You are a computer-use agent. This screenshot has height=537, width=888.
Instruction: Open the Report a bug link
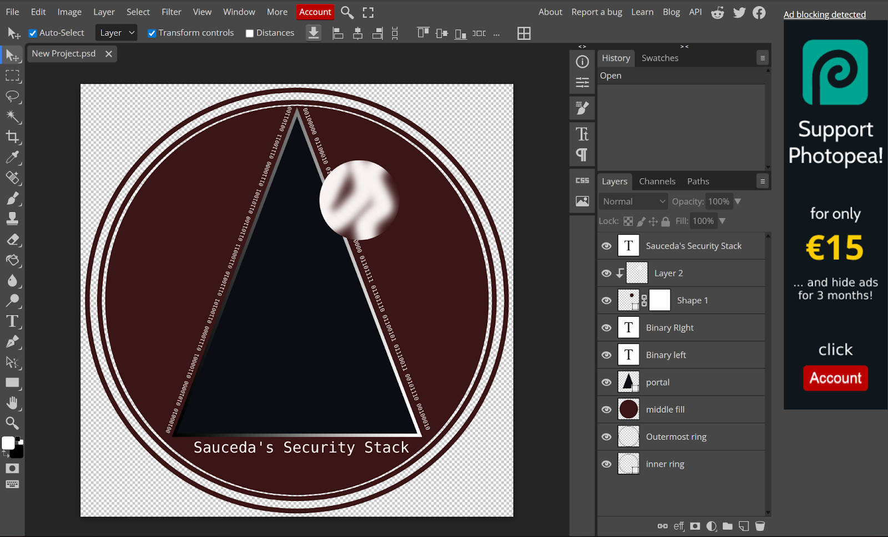pos(597,12)
